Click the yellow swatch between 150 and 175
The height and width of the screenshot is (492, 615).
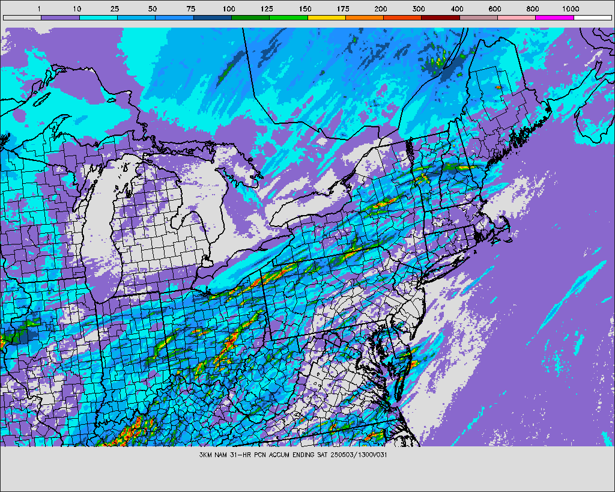[x=327, y=17]
